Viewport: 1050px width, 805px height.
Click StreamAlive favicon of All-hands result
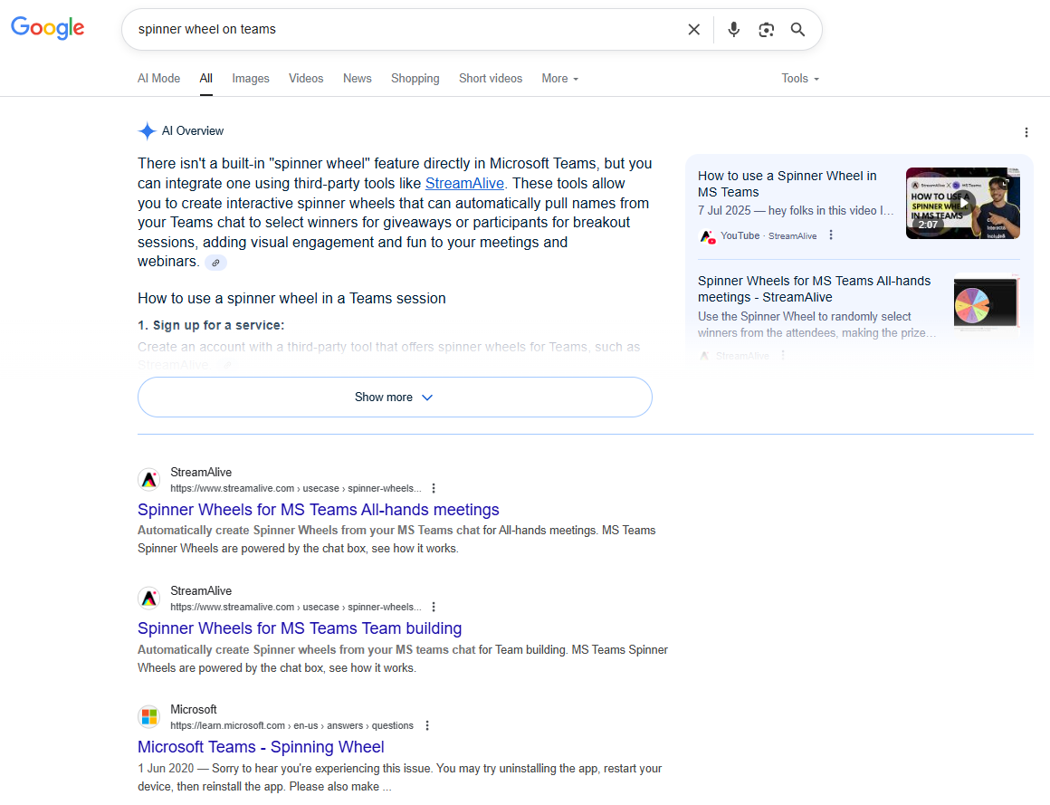point(149,480)
